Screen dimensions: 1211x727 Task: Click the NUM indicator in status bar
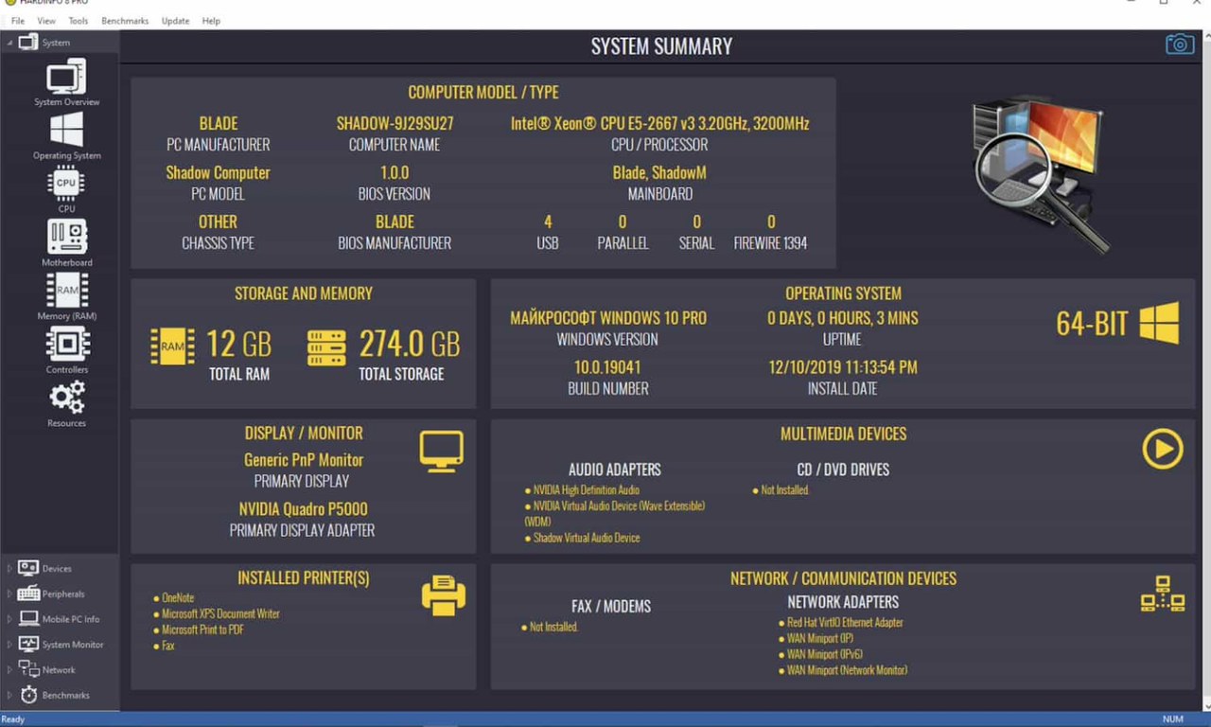[x=1172, y=719]
